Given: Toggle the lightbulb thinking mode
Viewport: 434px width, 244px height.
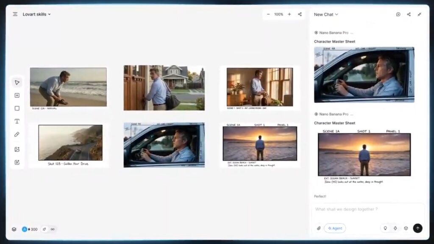Looking at the screenshot, I should click(x=385, y=228).
